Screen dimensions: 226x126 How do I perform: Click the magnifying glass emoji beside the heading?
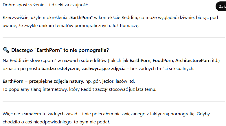point(6,50)
